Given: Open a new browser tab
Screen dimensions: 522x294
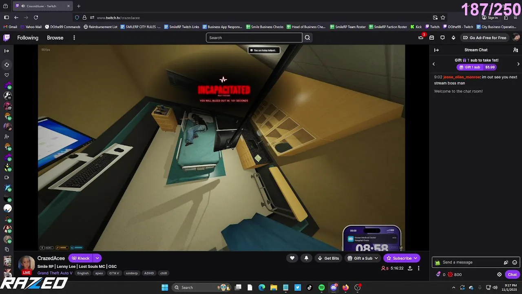Looking at the screenshot, I should tap(79, 6).
